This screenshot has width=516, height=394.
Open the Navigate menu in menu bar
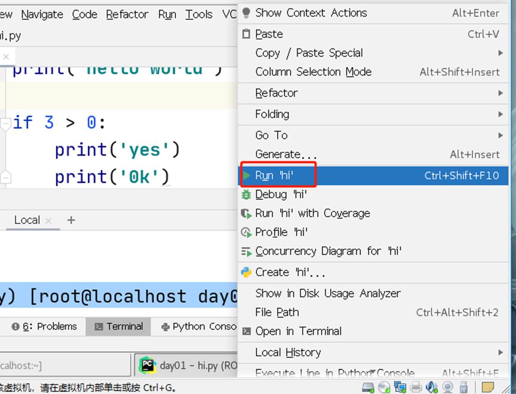tap(42, 14)
